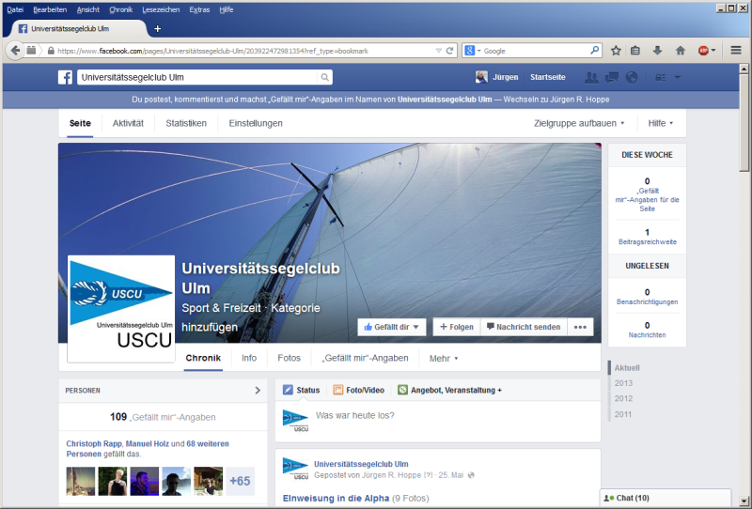
Task: Click the bookmark star icon
Action: (x=616, y=51)
